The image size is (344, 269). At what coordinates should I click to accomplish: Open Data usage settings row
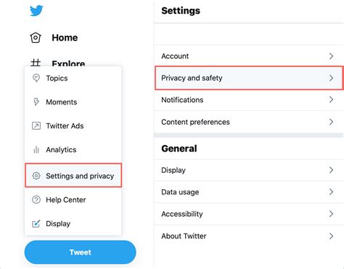[x=249, y=192]
